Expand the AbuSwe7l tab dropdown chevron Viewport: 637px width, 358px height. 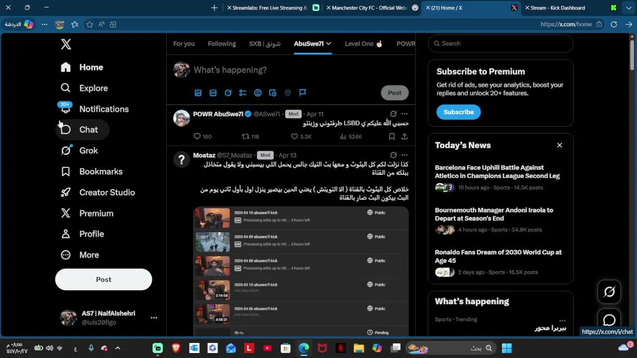coord(328,44)
